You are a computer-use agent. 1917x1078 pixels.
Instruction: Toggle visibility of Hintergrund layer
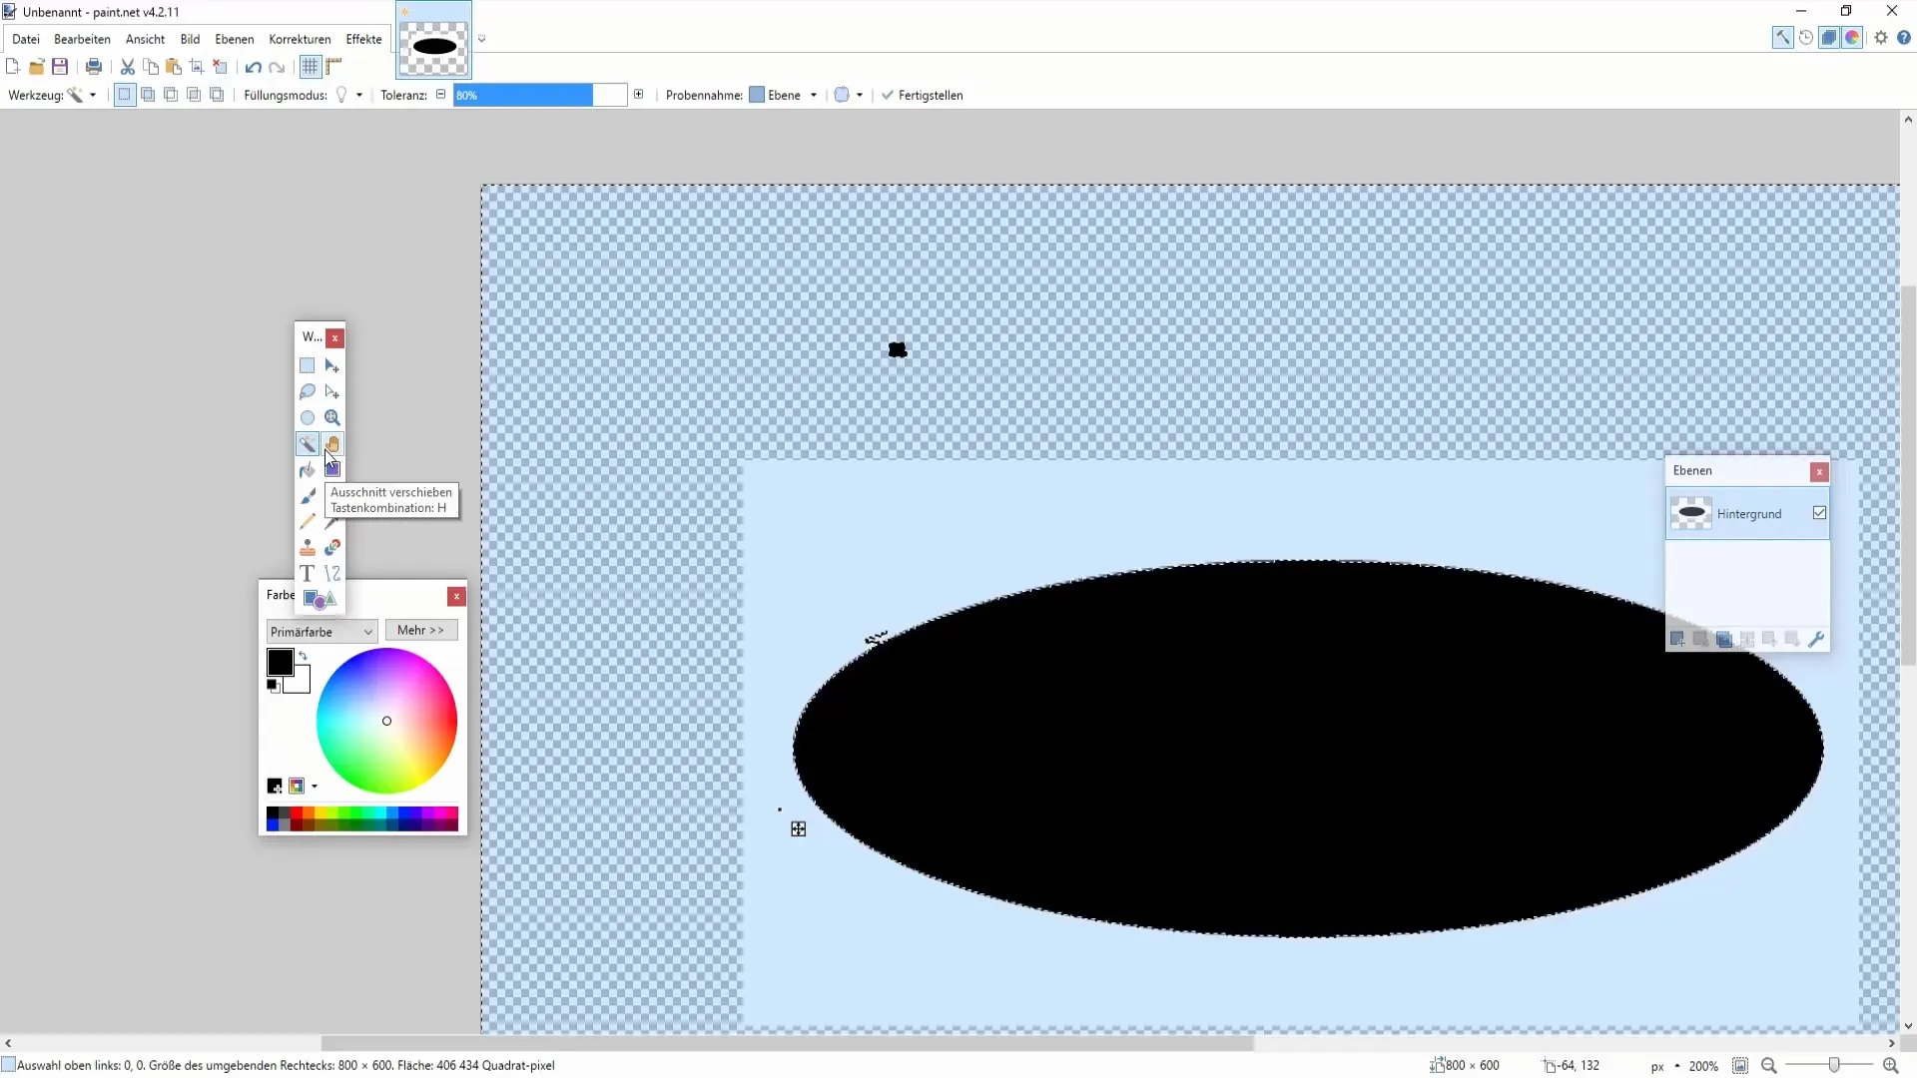(1819, 513)
